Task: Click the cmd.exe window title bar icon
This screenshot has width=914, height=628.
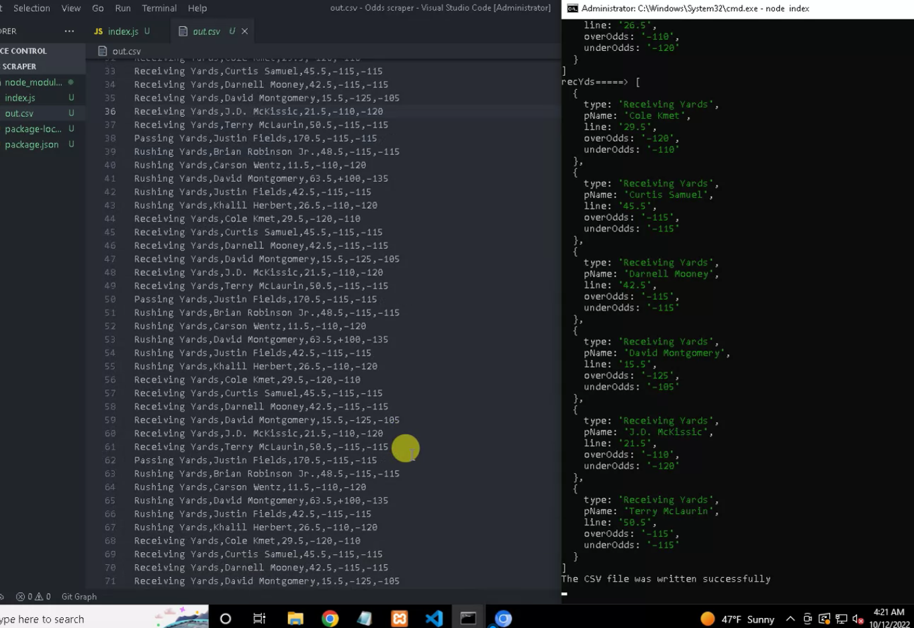Action: click(572, 8)
